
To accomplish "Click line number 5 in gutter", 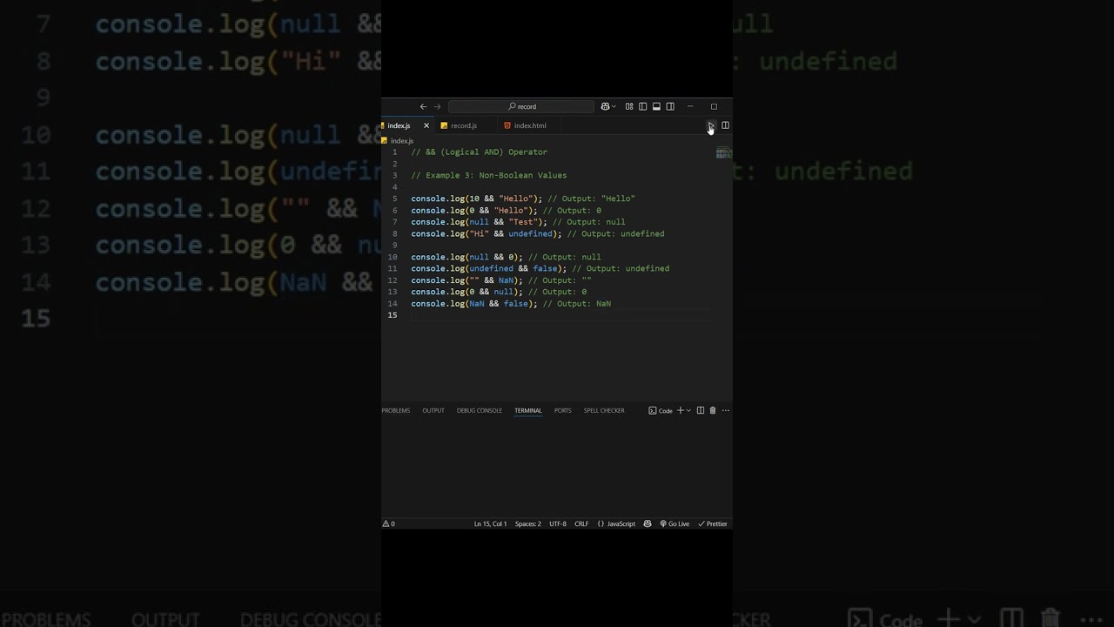I will click(x=394, y=199).
